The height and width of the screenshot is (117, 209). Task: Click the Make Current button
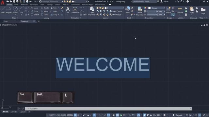(116, 11)
